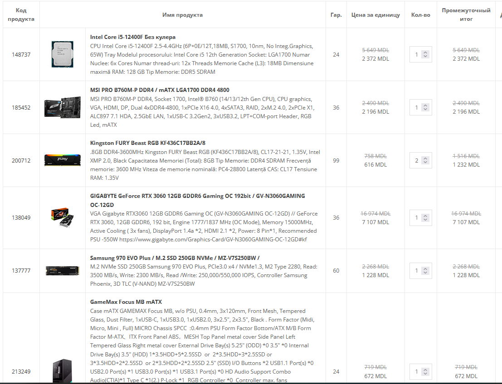
Task: Open Samsung 970 EVO Plus M.2 SSD link
Action: click(x=175, y=258)
